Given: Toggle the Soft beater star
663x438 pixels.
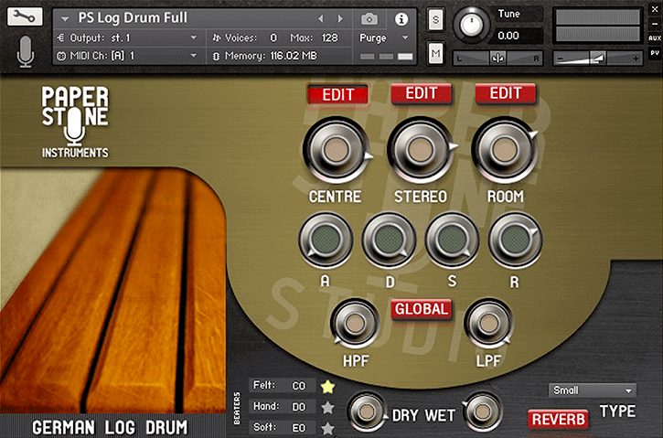Looking at the screenshot, I should click(x=327, y=428).
